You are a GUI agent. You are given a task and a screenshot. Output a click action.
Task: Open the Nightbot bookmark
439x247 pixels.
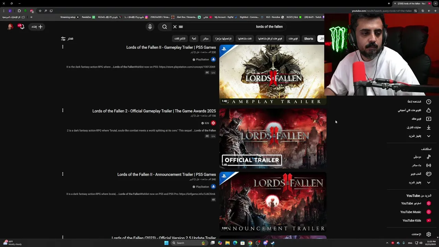click(251, 17)
